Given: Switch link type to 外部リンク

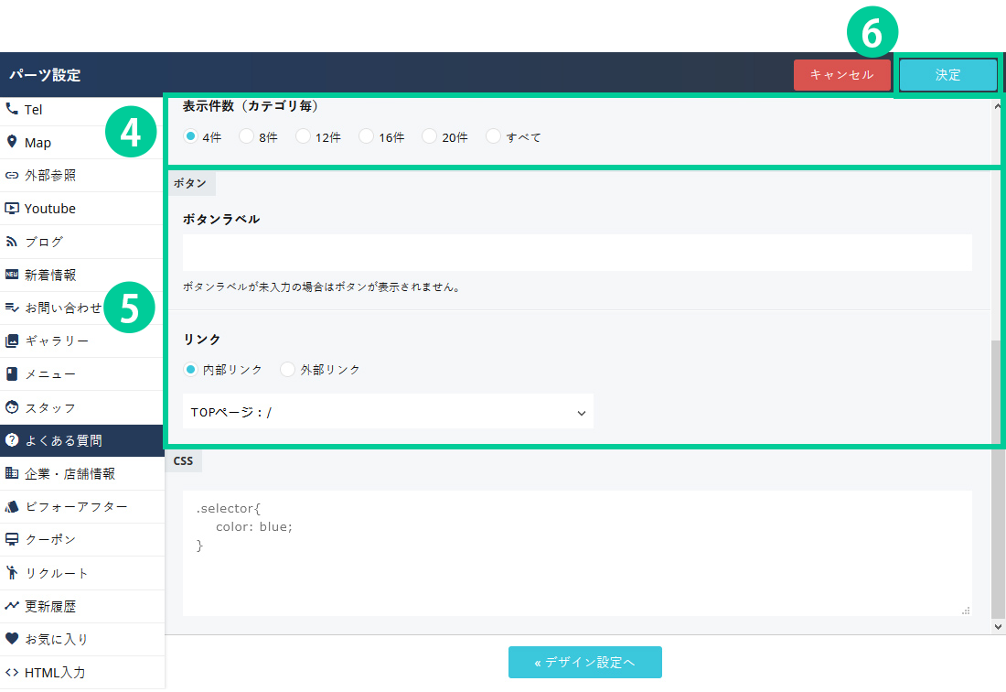Looking at the screenshot, I should [x=288, y=370].
